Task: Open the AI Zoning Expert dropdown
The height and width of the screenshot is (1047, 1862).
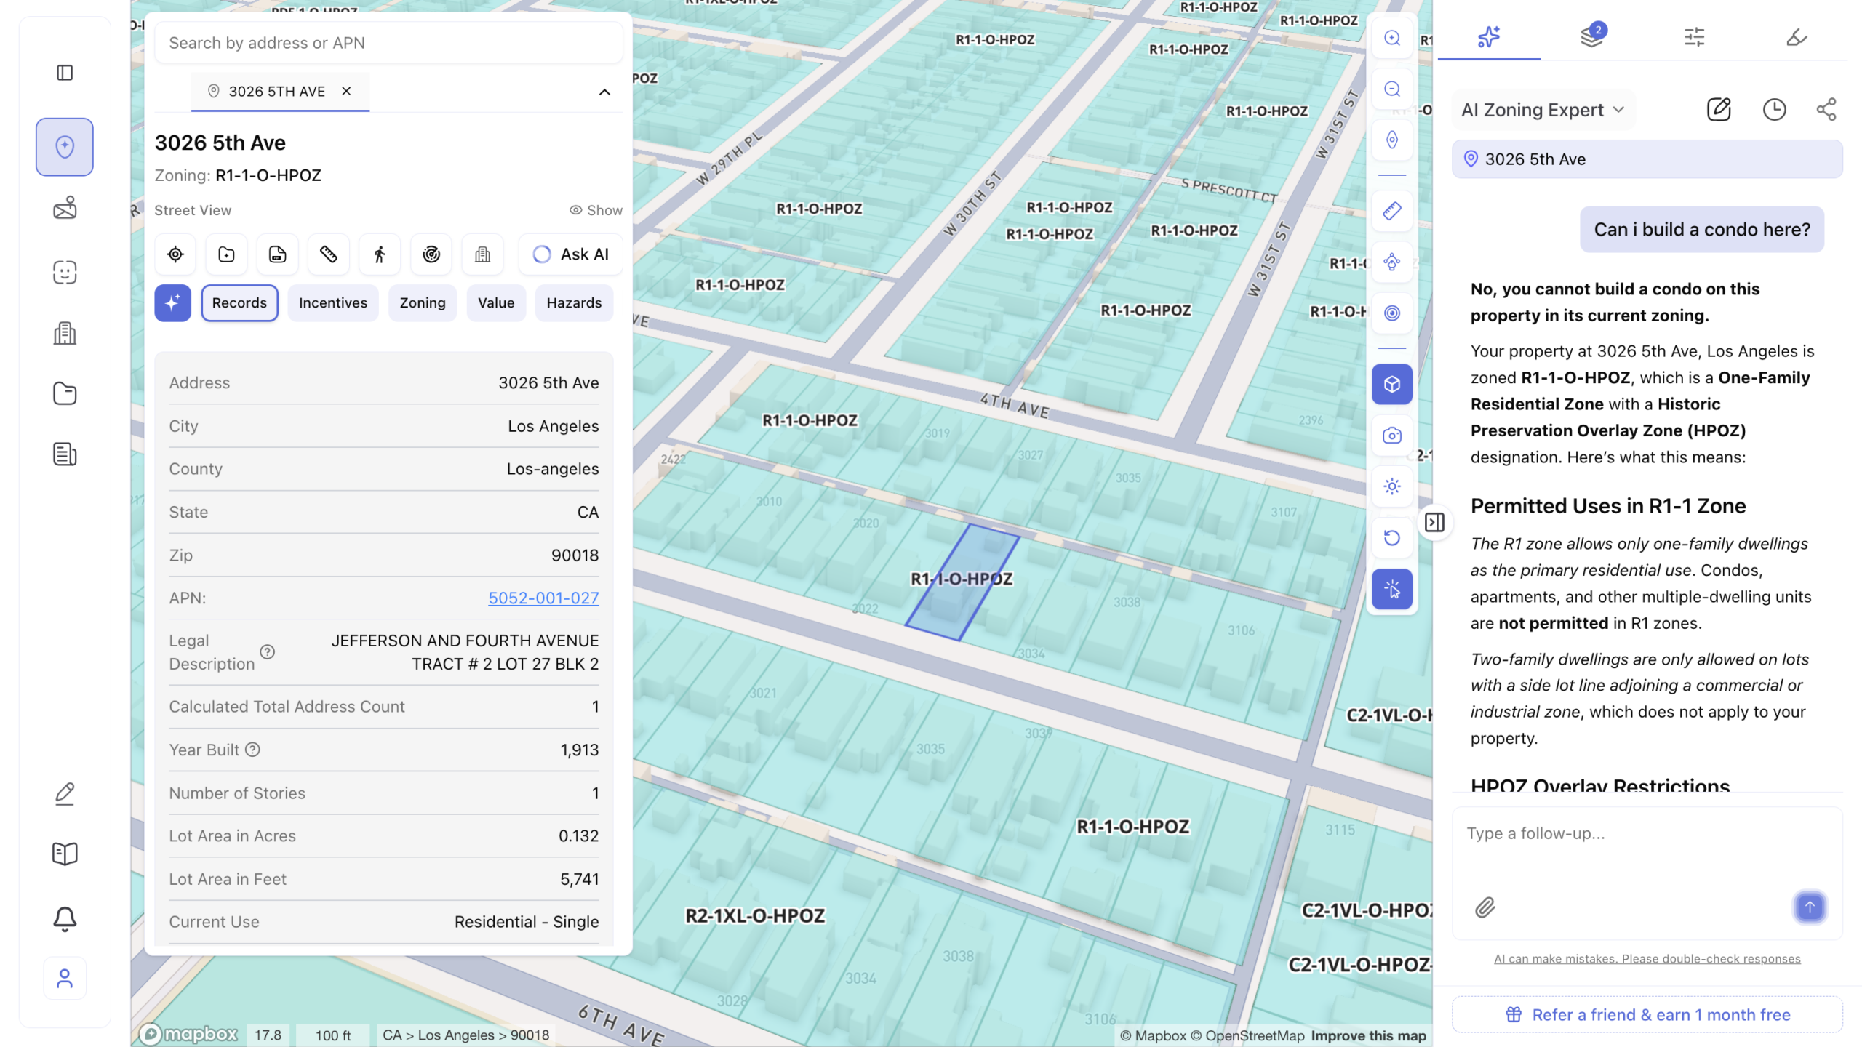Action: click(x=1542, y=110)
